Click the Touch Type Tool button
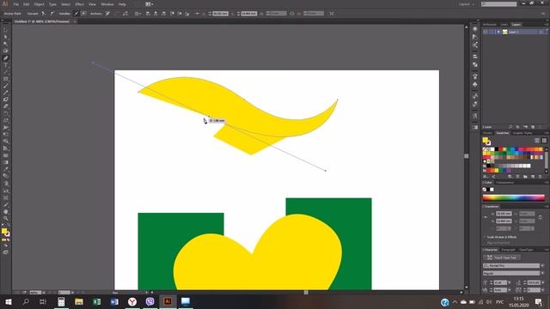The width and height of the screenshot is (550, 309). (x=502, y=257)
